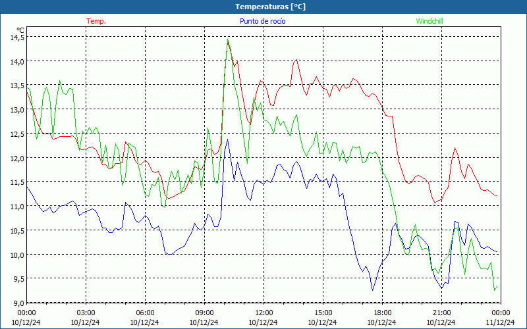Screen dimensions: 527x329
Task: Click the 10,5 y-axis value
Action: 17,231
